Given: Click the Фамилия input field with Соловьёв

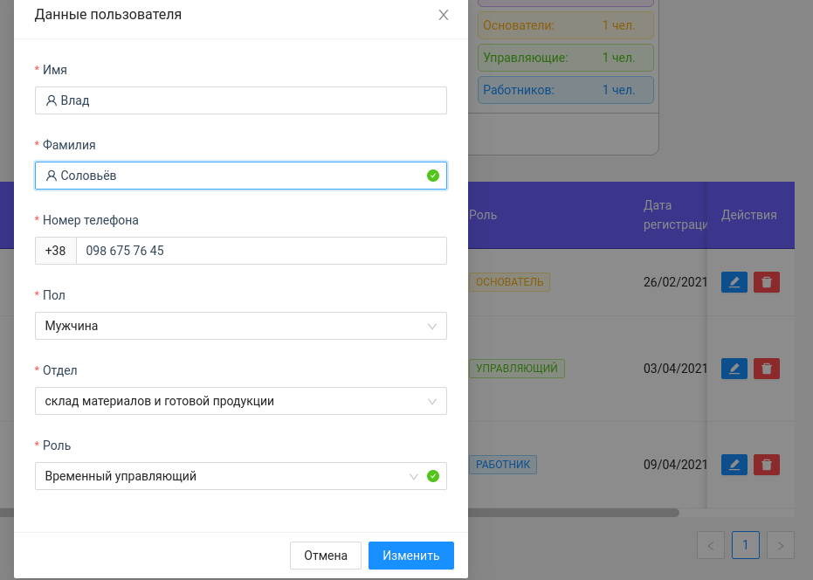Looking at the screenshot, I should pyautogui.click(x=241, y=176).
